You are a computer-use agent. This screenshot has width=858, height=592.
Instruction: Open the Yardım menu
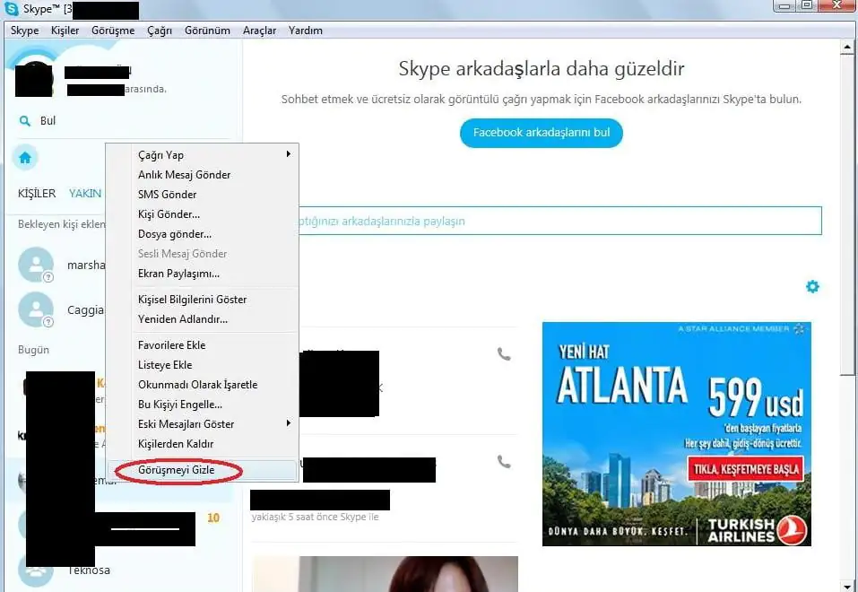[306, 30]
